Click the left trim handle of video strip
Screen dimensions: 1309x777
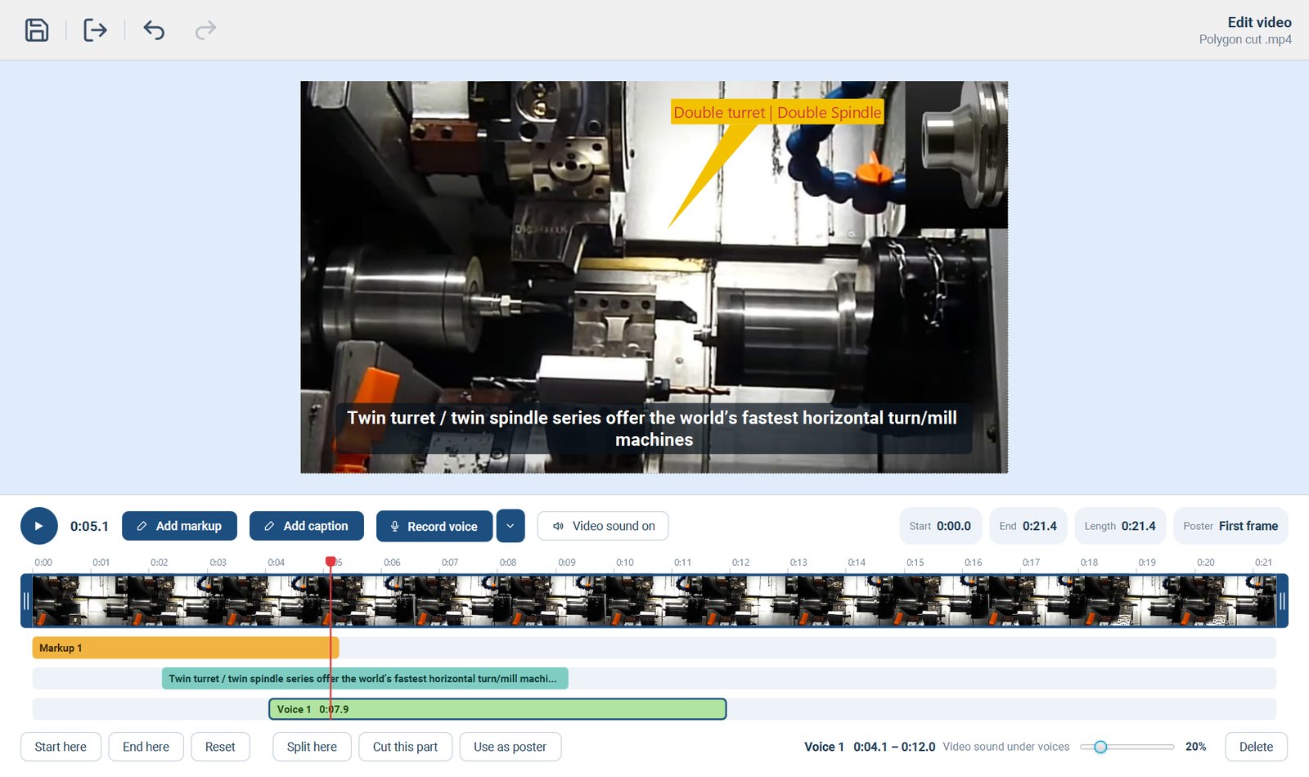[x=26, y=601]
